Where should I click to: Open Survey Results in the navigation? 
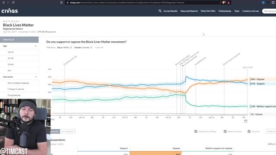coord(170,11)
